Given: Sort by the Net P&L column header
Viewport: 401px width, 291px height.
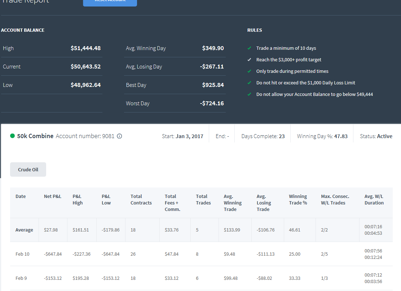Looking at the screenshot, I should coord(52,197).
